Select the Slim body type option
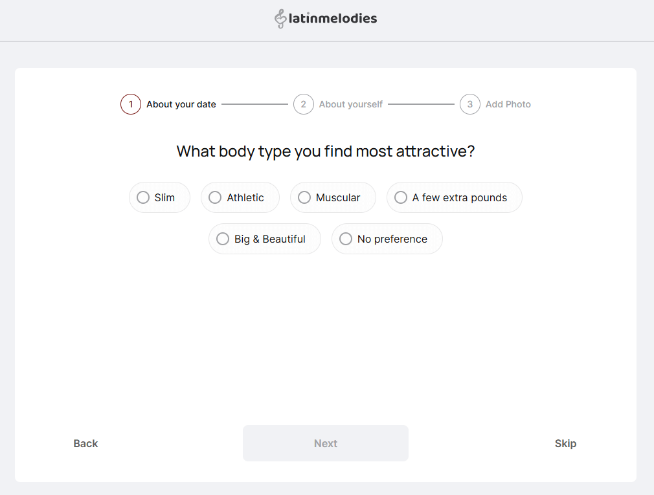Screen dimensions: 654x495 coord(159,197)
